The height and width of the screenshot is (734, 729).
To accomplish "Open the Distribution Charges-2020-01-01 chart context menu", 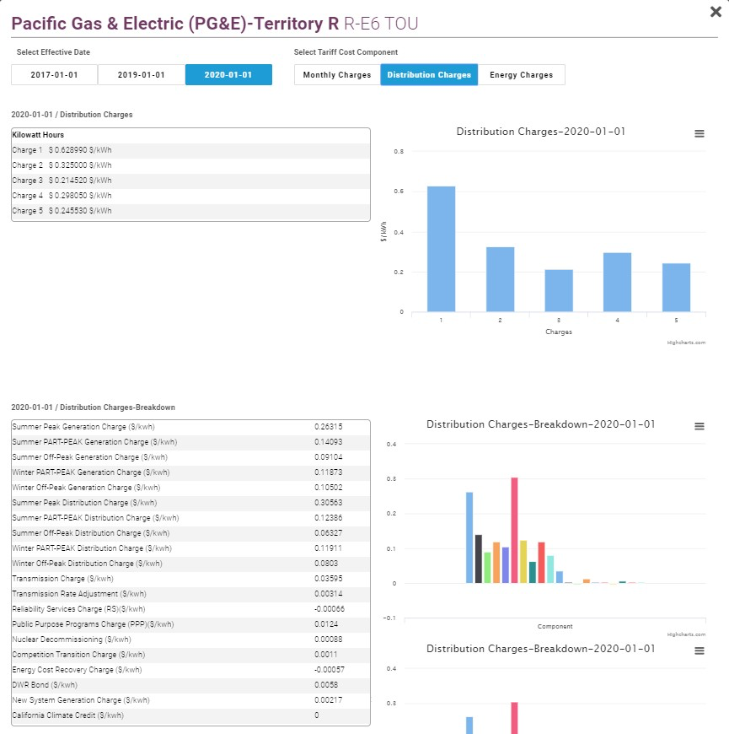I will coord(699,134).
